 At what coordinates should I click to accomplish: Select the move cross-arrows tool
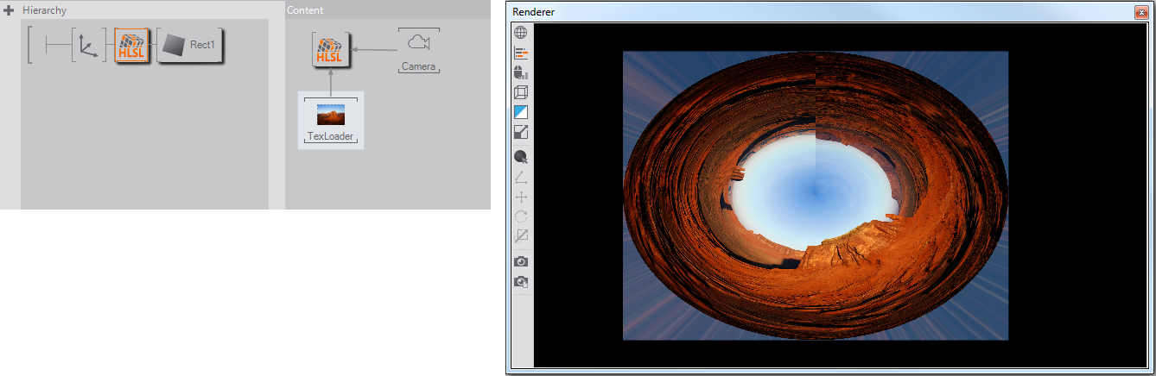(521, 197)
